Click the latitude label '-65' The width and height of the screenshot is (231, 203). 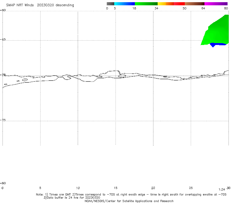tap(3, 40)
